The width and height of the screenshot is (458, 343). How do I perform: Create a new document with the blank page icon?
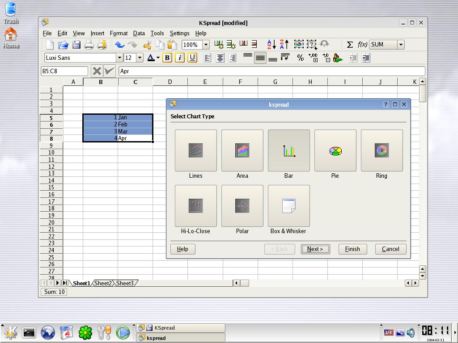50,45
